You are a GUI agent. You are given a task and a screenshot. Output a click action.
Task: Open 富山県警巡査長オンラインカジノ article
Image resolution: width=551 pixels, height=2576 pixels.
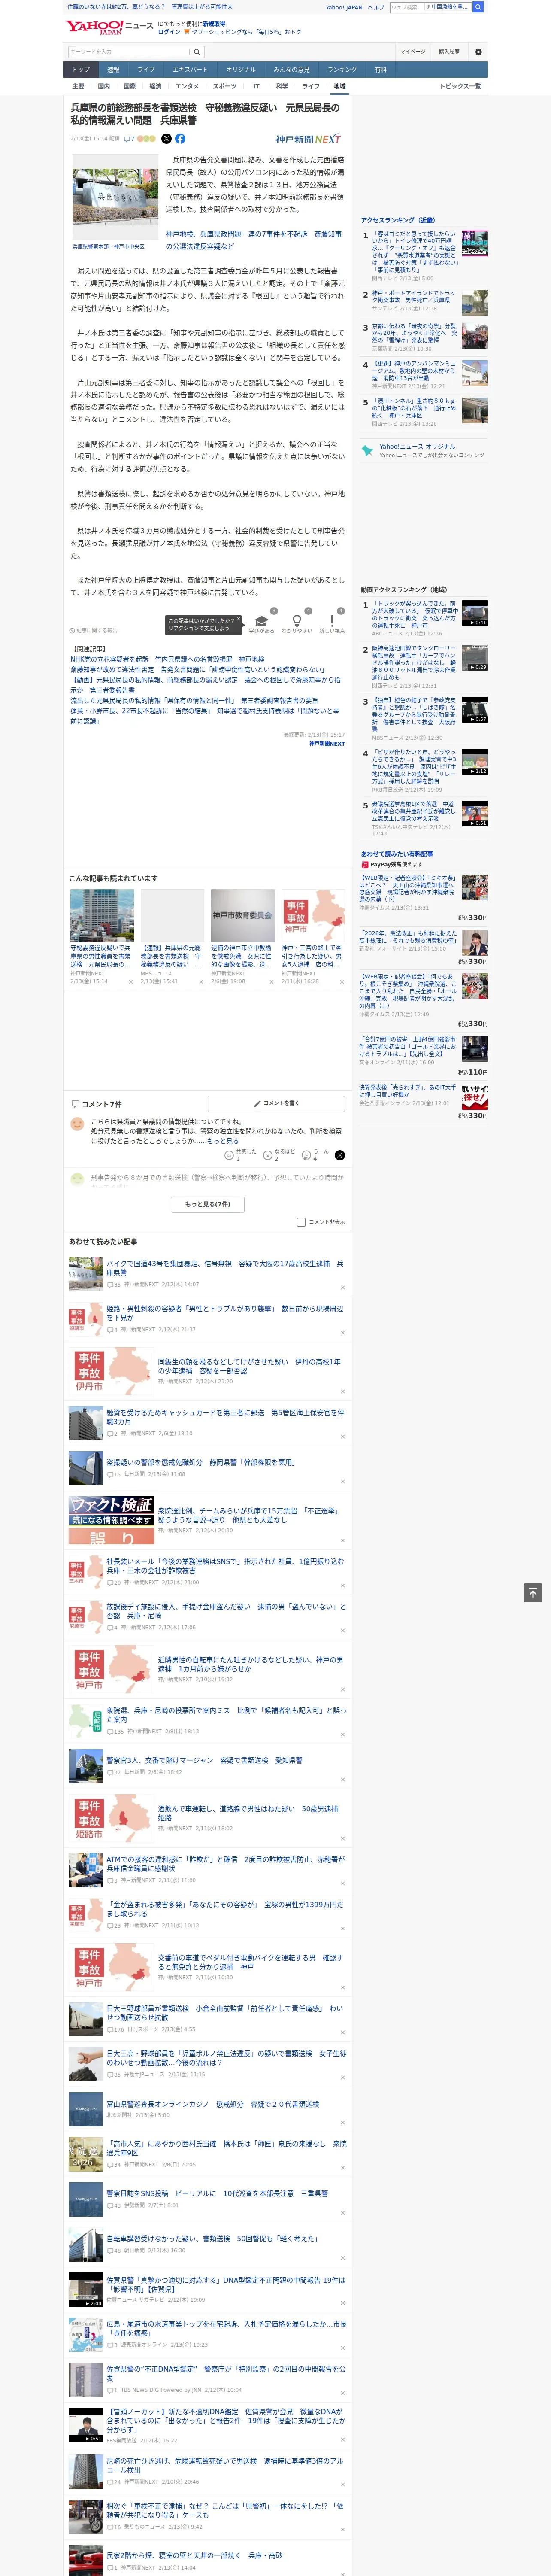213,2104
